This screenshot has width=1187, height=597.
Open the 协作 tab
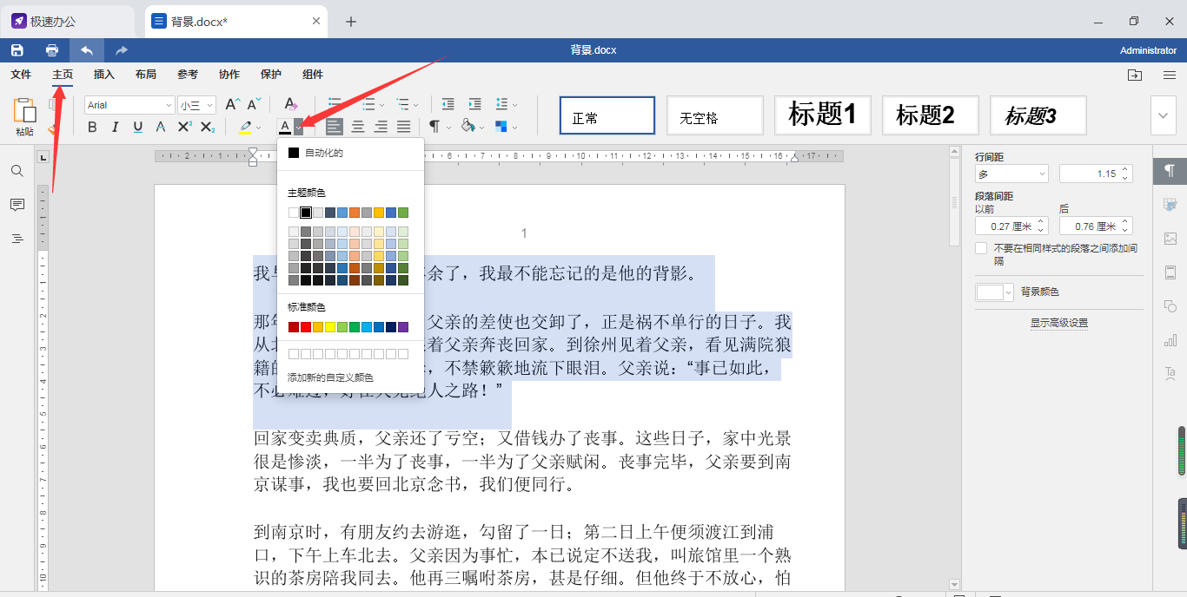tap(229, 75)
